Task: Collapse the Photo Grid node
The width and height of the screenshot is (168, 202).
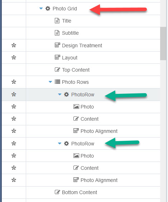Action: pyautogui.click(x=41, y=9)
